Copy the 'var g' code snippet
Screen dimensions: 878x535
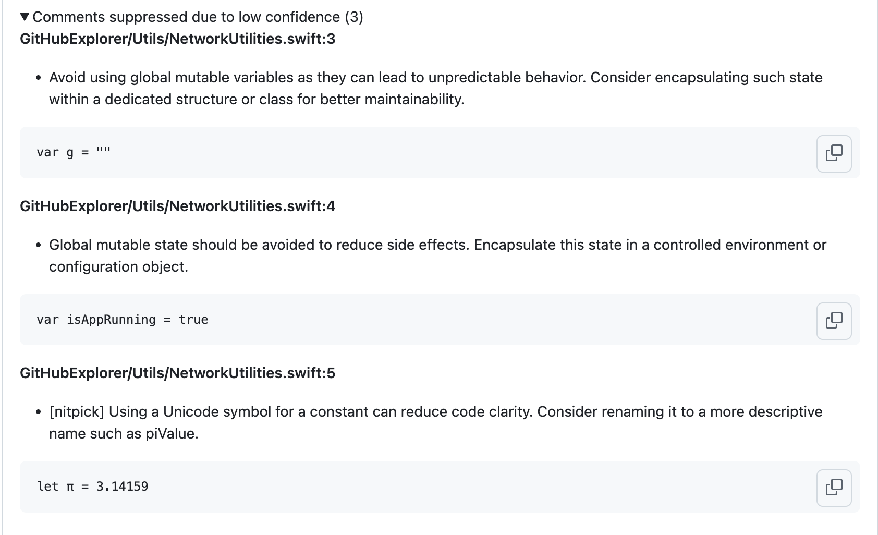coord(834,153)
